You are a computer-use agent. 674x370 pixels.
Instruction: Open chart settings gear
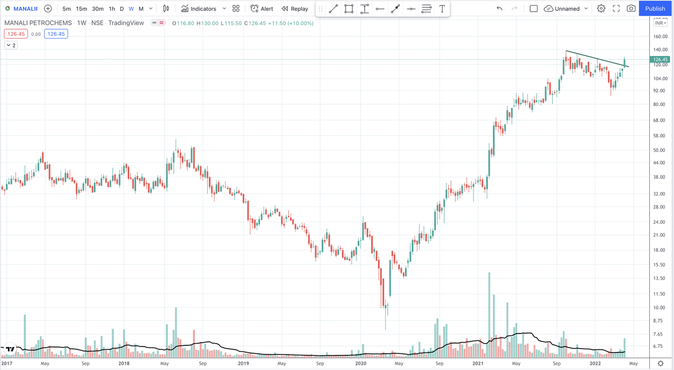(601, 8)
